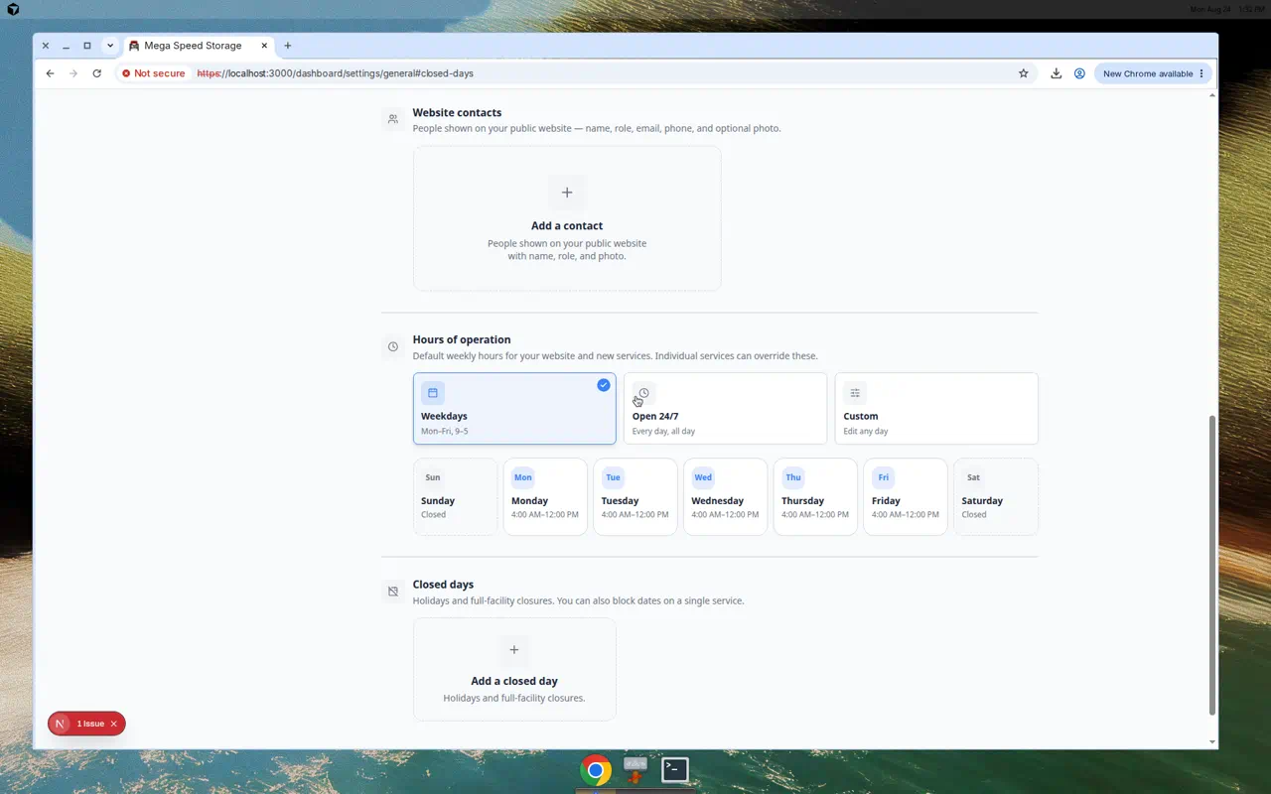Image resolution: width=1271 pixels, height=794 pixels.
Task: Click the Tue badge on the Tuesday card
Action: (x=613, y=477)
